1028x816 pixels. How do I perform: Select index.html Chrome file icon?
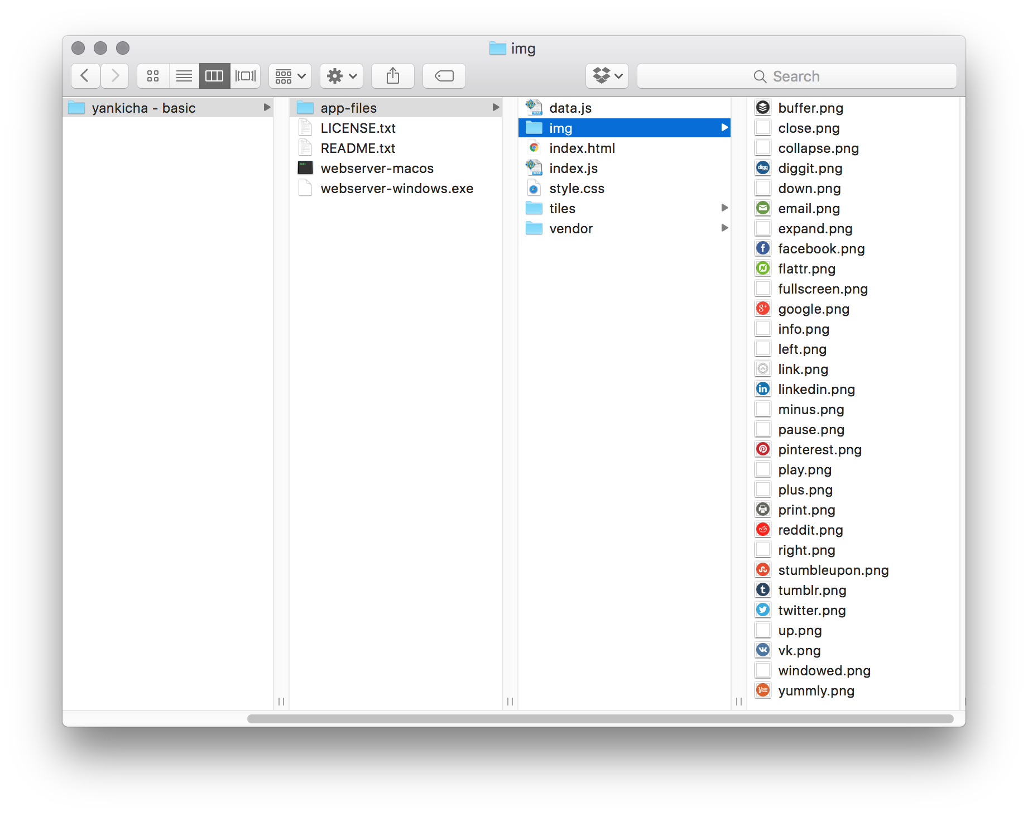(x=534, y=148)
